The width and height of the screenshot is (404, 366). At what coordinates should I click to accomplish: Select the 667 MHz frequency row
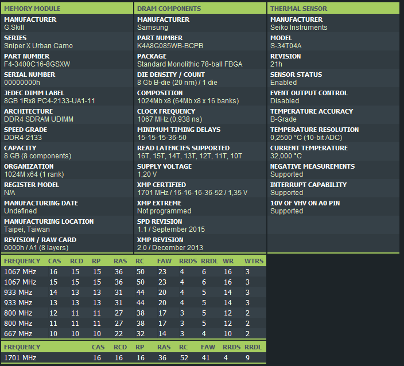click(x=134, y=333)
